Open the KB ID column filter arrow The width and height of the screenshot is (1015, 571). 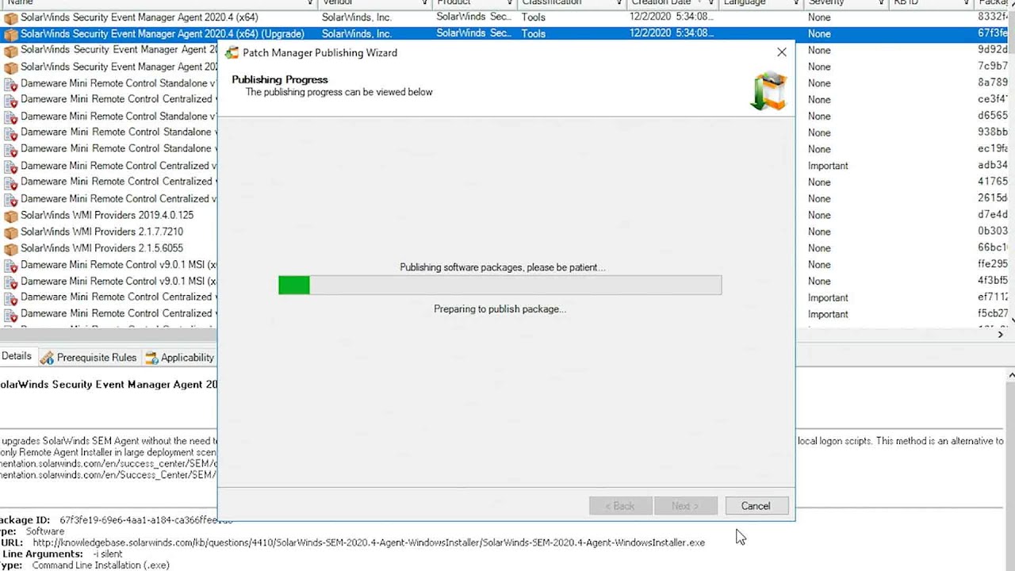click(964, 3)
